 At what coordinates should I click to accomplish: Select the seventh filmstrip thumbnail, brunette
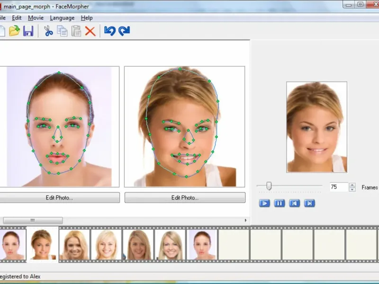(x=202, y=245)
